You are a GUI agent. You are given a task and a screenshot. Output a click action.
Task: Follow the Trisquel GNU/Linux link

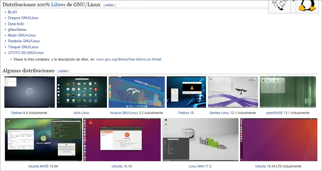pyautogui.click(x=23, y=47)
